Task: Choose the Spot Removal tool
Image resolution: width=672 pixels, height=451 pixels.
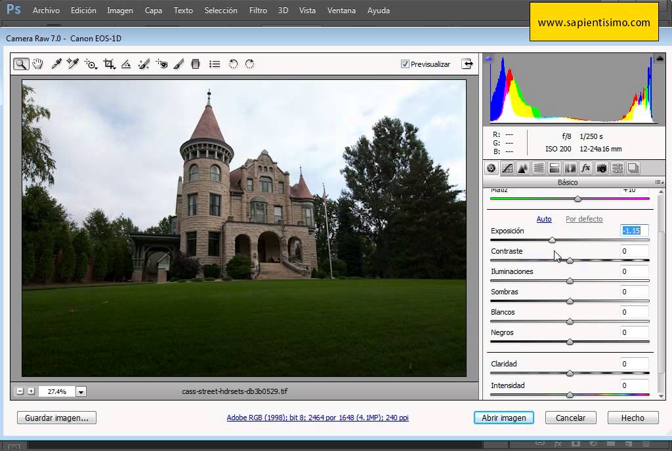Action: pyautogui.click(x=144, y=64)
